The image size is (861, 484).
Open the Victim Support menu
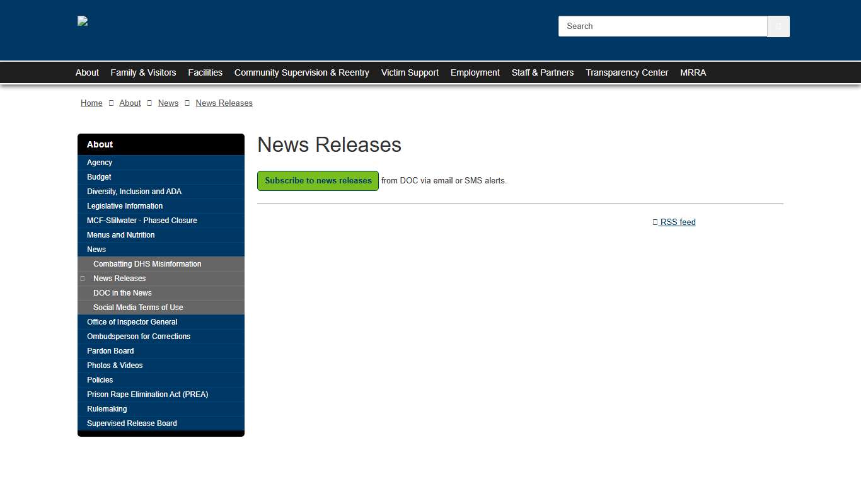(410, 72)
